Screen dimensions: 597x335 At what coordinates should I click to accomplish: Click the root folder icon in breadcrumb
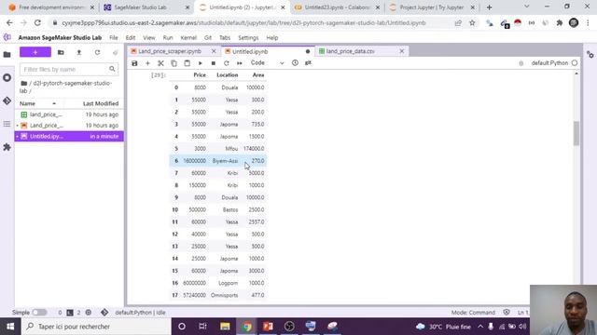click(x=24, y=83)
